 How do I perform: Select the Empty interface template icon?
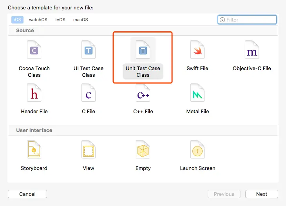click(143, 151)
